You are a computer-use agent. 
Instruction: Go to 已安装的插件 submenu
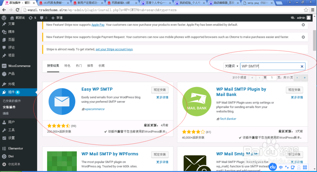[x=12, y=101]
